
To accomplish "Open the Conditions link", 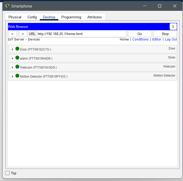I will point(140,39).
